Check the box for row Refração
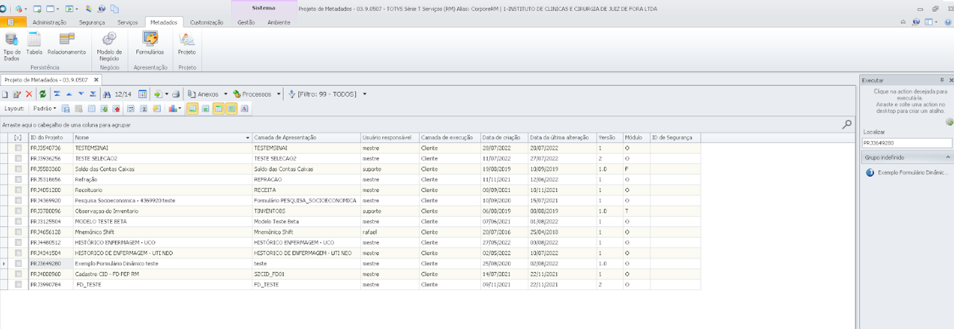Screen dimensions: 954x329 click(x=18, y=179)
